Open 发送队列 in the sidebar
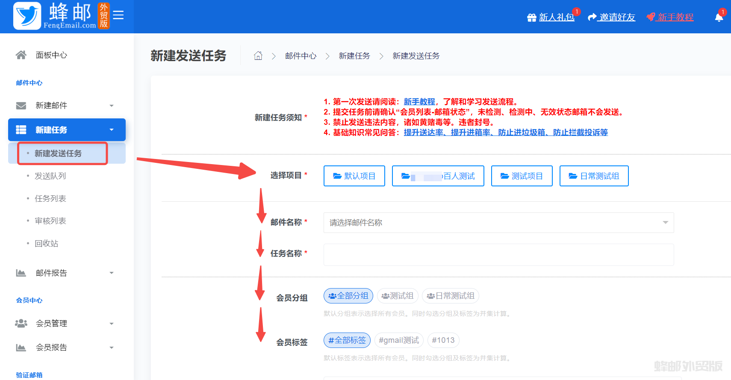731x380 pixels. click(50, 176)
